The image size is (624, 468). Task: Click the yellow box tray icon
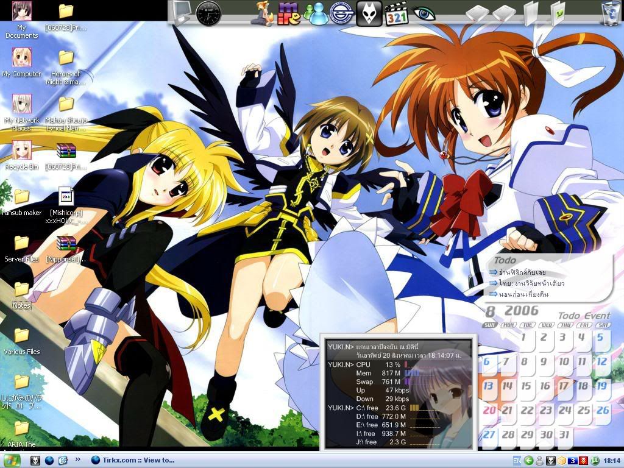click(561, 461)
